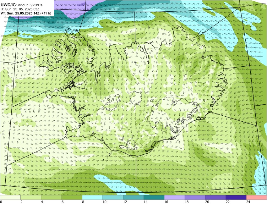Click the '(+11 h)' forecast offset text
This screenshot has width=267, height=204.
[x=46, y=13]
